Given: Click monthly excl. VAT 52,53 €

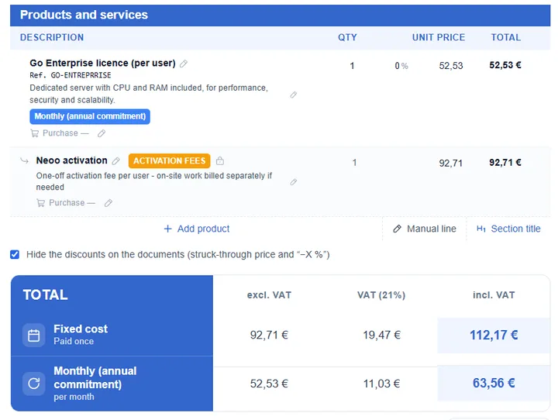Looking at the screenshot, I should pyautogui.click(x=269, y=384).
